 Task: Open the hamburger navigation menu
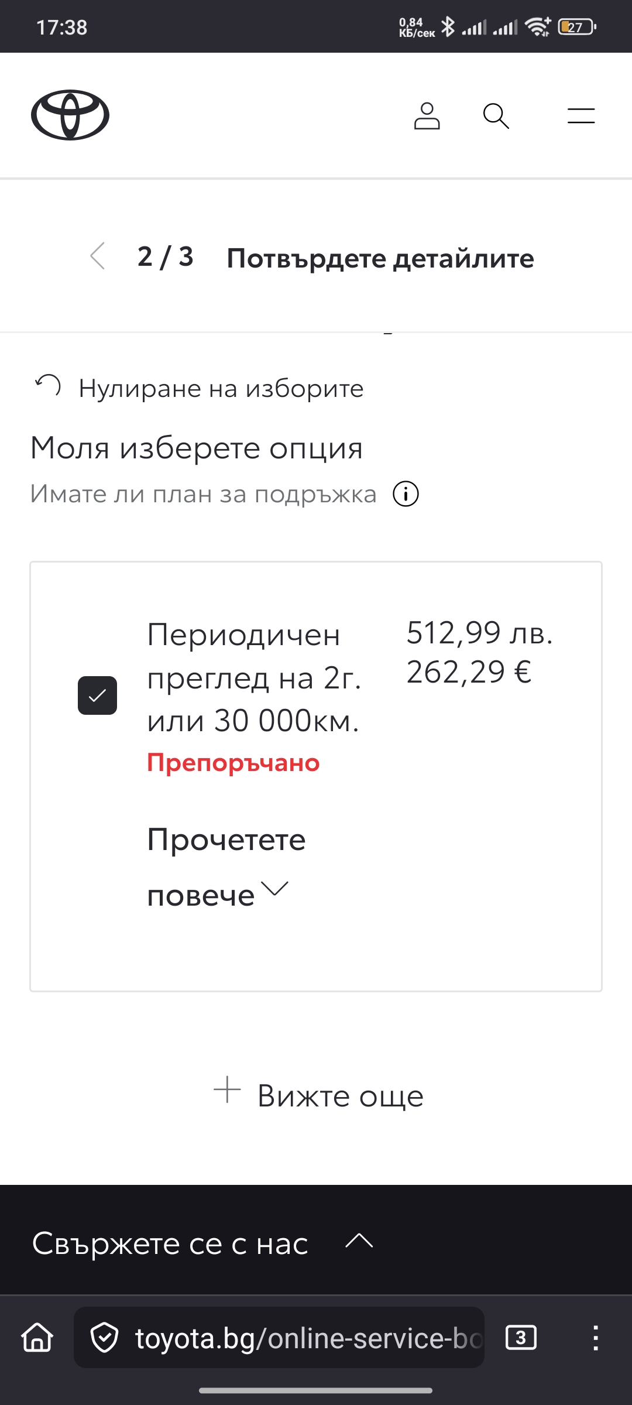pos(581,116)
